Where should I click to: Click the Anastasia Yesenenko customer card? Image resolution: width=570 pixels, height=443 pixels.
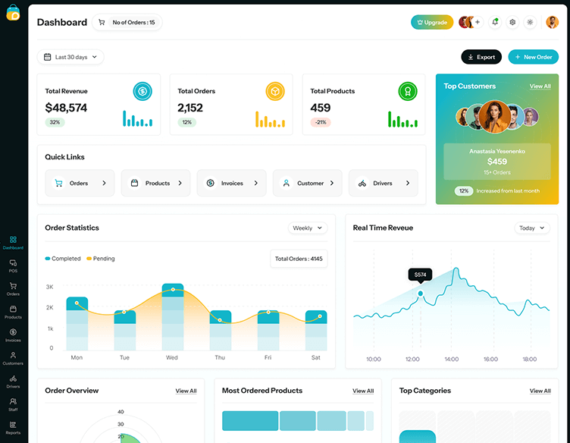[x=497, y=162]
